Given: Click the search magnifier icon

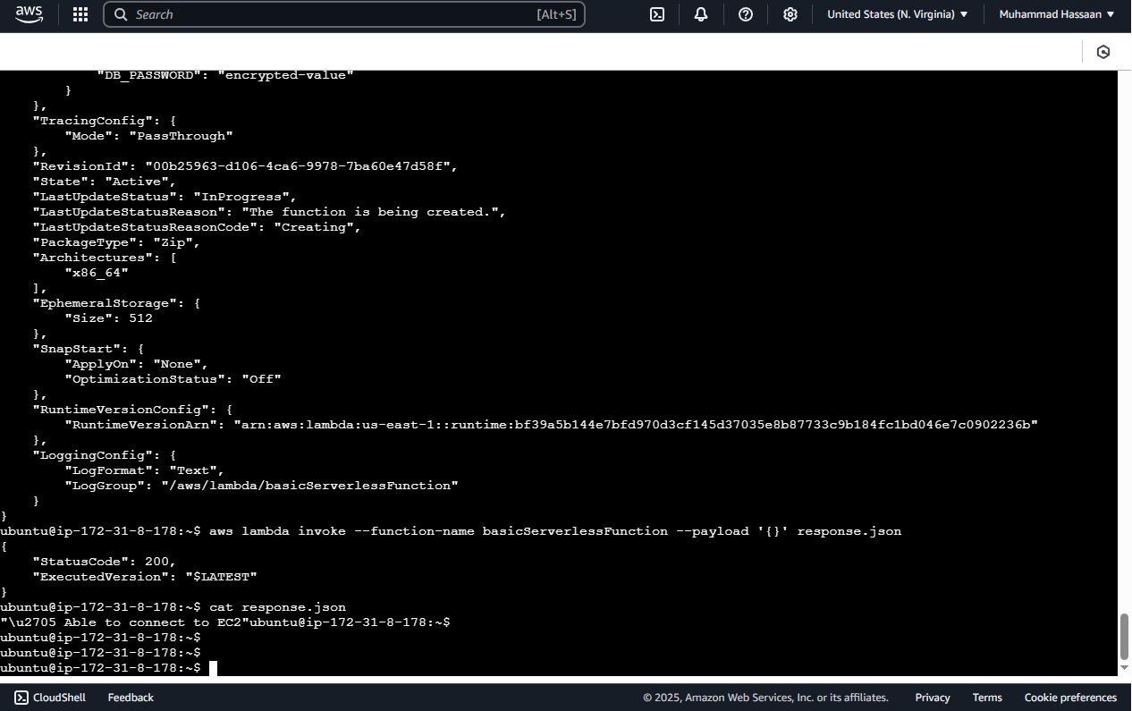Looking at the screenshot, I should tap(121, 14).
